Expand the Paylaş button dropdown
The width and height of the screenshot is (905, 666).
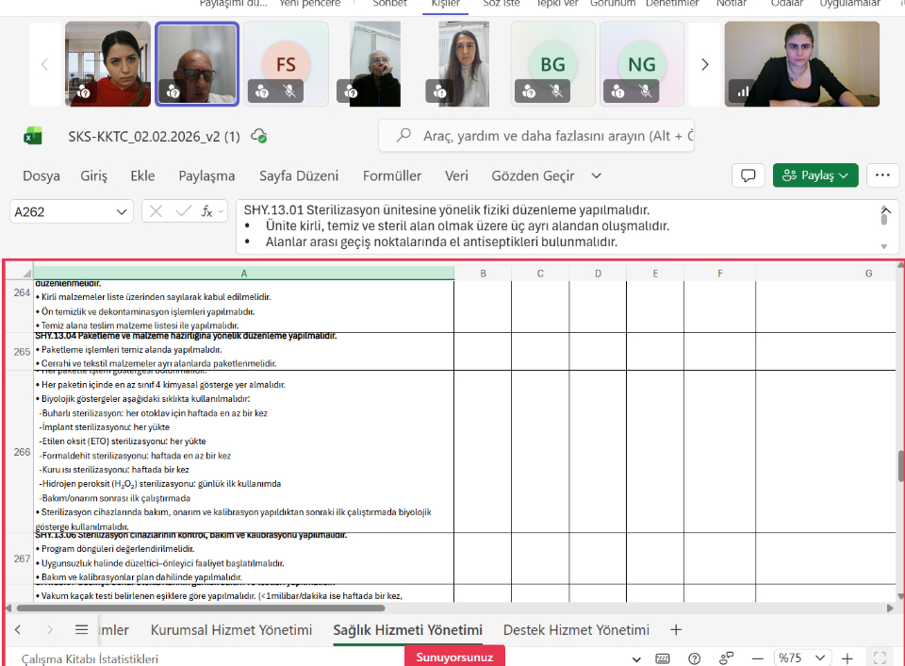(844, 175)
